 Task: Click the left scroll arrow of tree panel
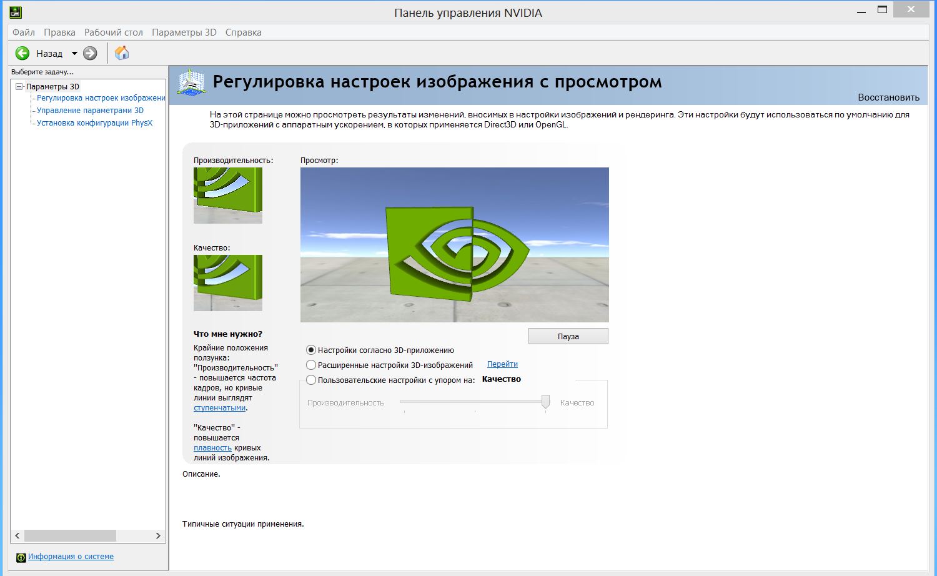[17, 536]
